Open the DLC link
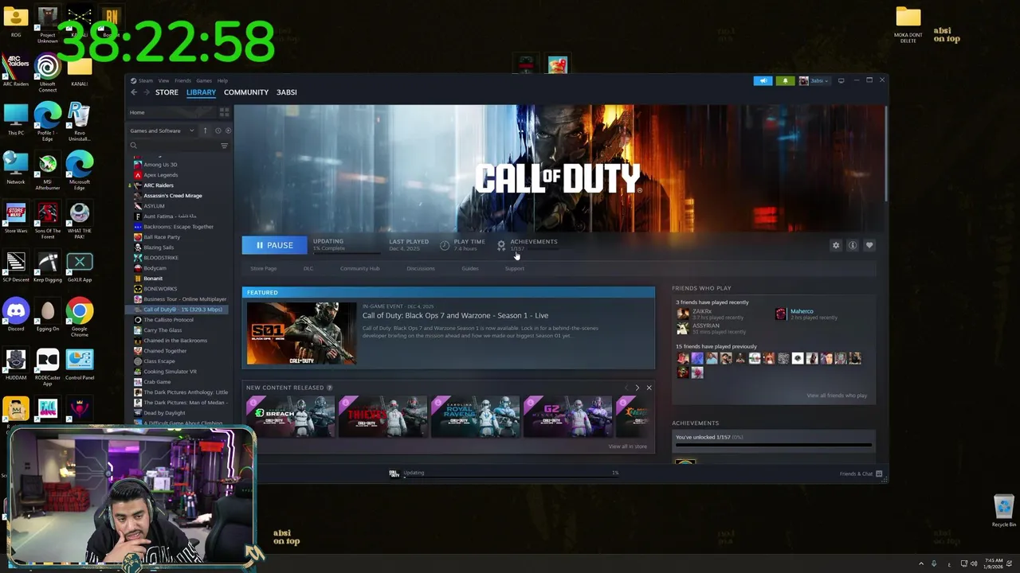Screen dimensions: 1020x573 click(x=308, y=268)
